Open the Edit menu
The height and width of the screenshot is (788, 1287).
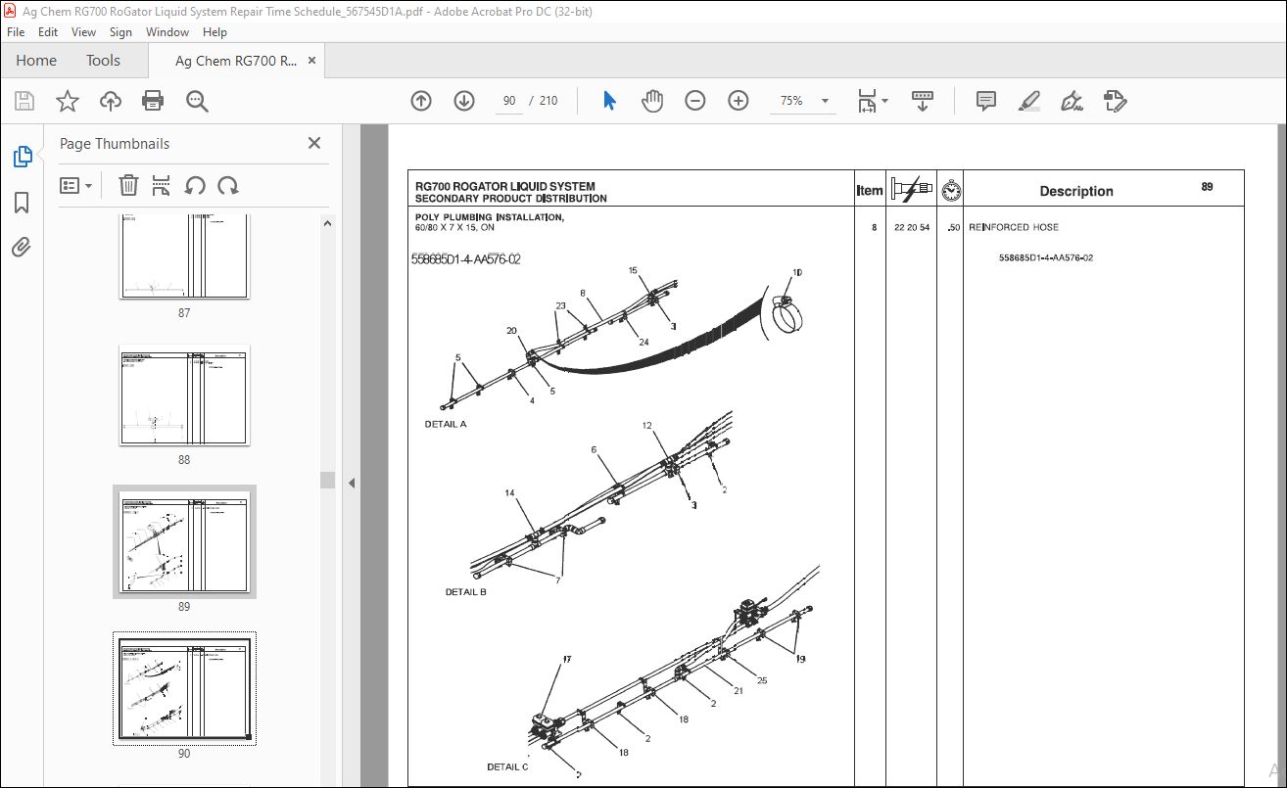point(49,32)
